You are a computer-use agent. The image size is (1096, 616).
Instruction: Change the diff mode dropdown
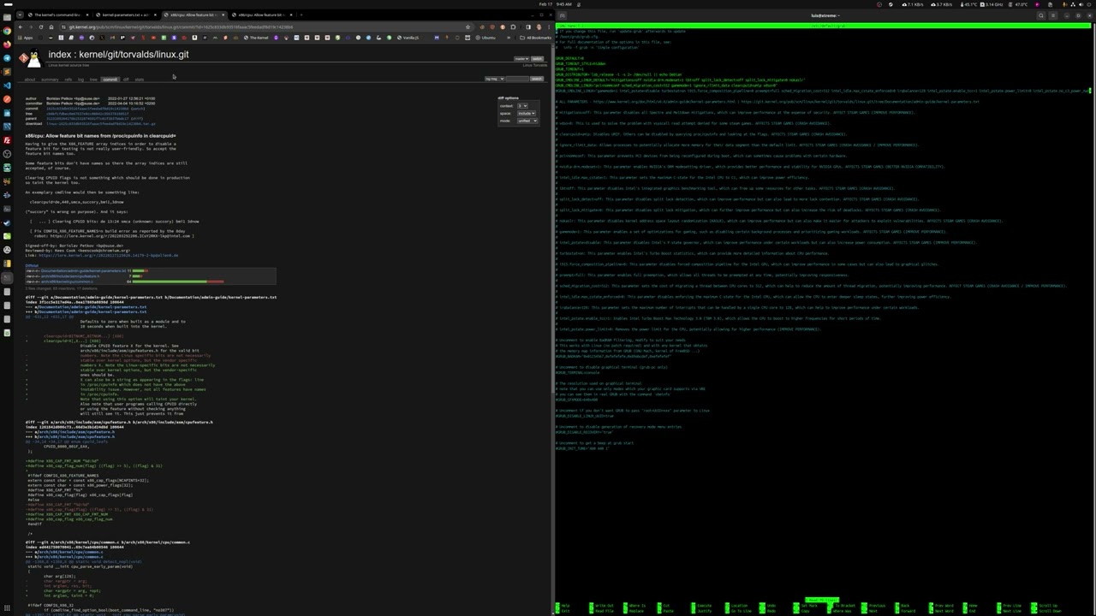point(527,121)
